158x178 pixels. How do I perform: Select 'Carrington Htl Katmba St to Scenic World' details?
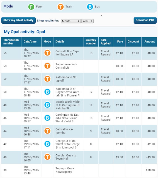tap(67, 118)
